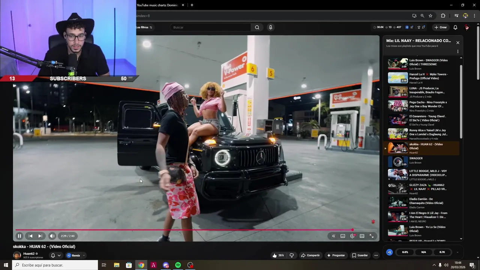
Task: Click the Windows taskbar search box
Action: [x=55, y=265]
